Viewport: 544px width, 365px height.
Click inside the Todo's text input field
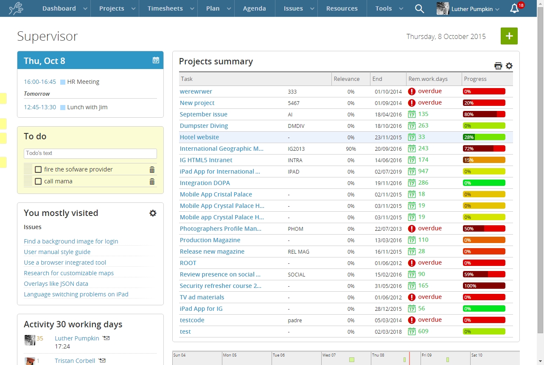coord(90,153)
